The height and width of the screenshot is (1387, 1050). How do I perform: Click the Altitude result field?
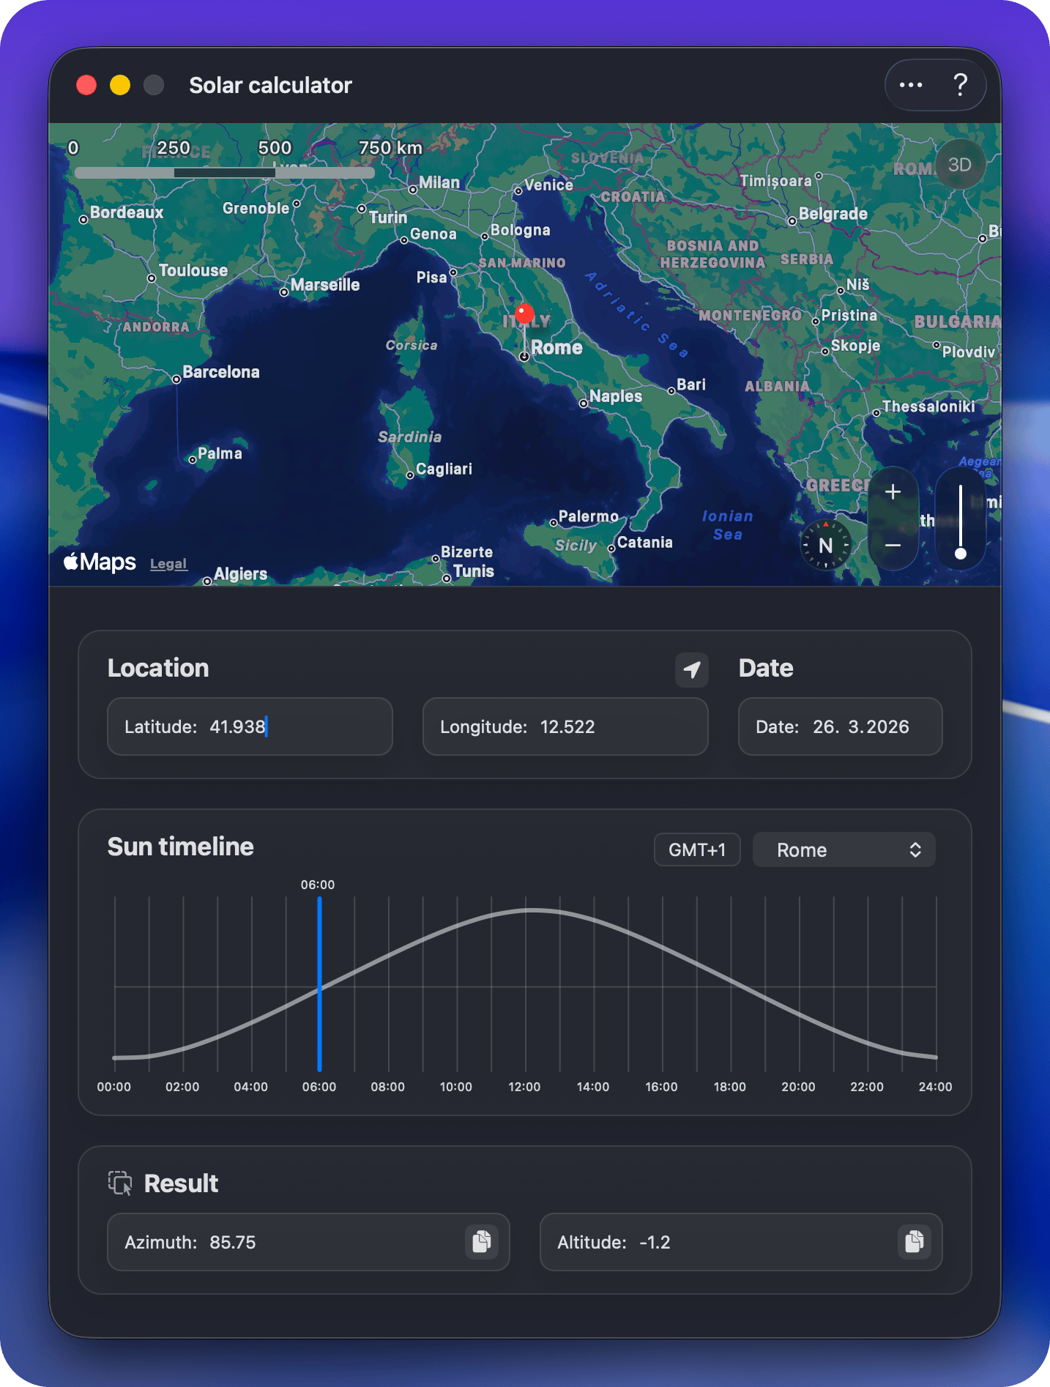741,1242
